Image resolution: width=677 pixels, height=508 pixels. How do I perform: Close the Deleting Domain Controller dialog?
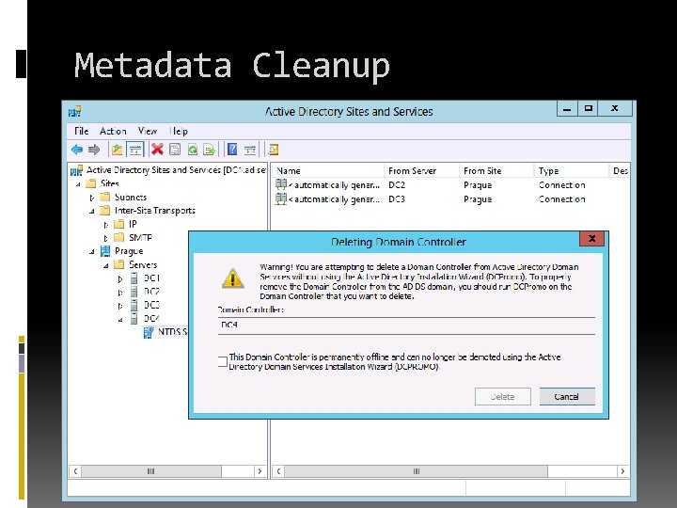592,238
